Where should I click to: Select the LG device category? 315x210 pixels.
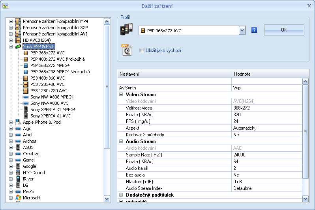click(x=25, y=185)
